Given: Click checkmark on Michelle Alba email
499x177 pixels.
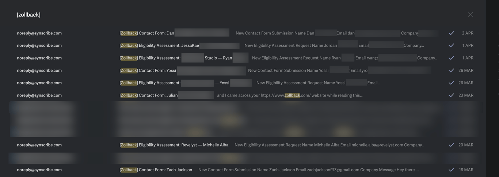Looking at the screenshot, I should point(452,145).
